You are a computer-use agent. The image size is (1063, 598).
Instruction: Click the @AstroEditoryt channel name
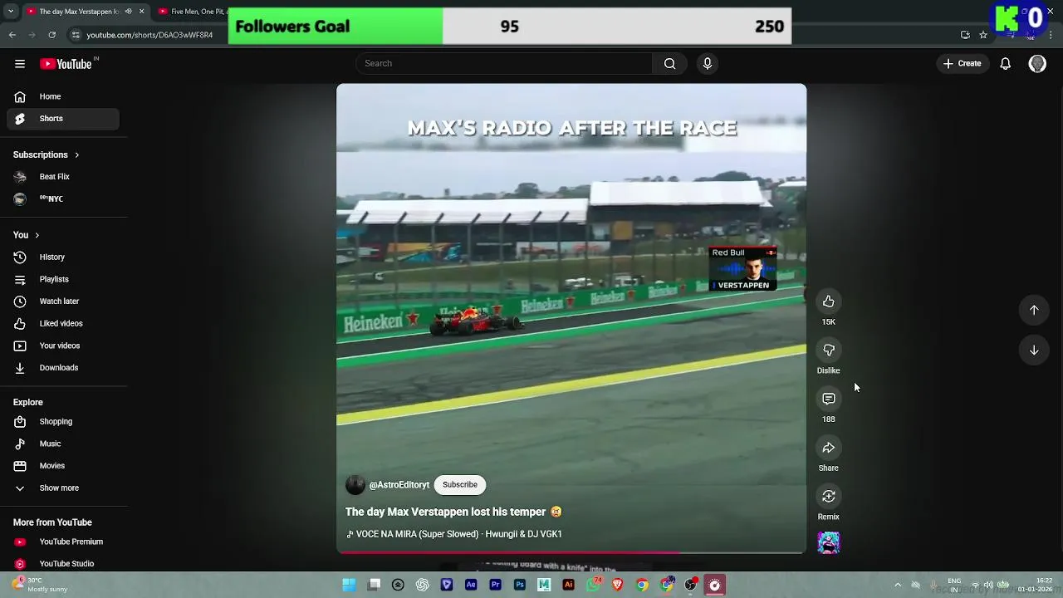[399, 485]
